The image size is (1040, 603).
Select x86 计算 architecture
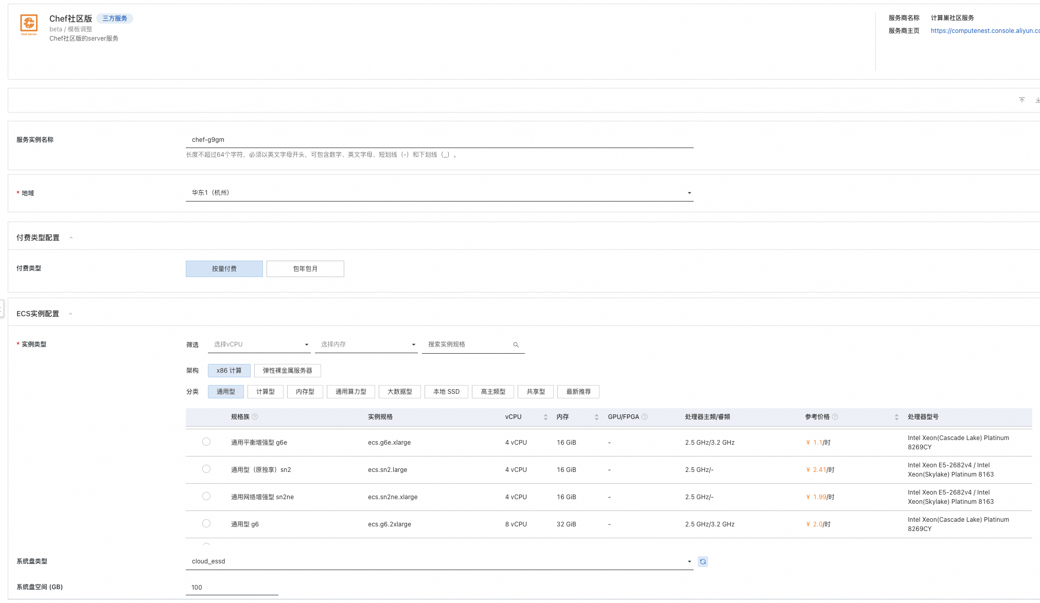229,371
